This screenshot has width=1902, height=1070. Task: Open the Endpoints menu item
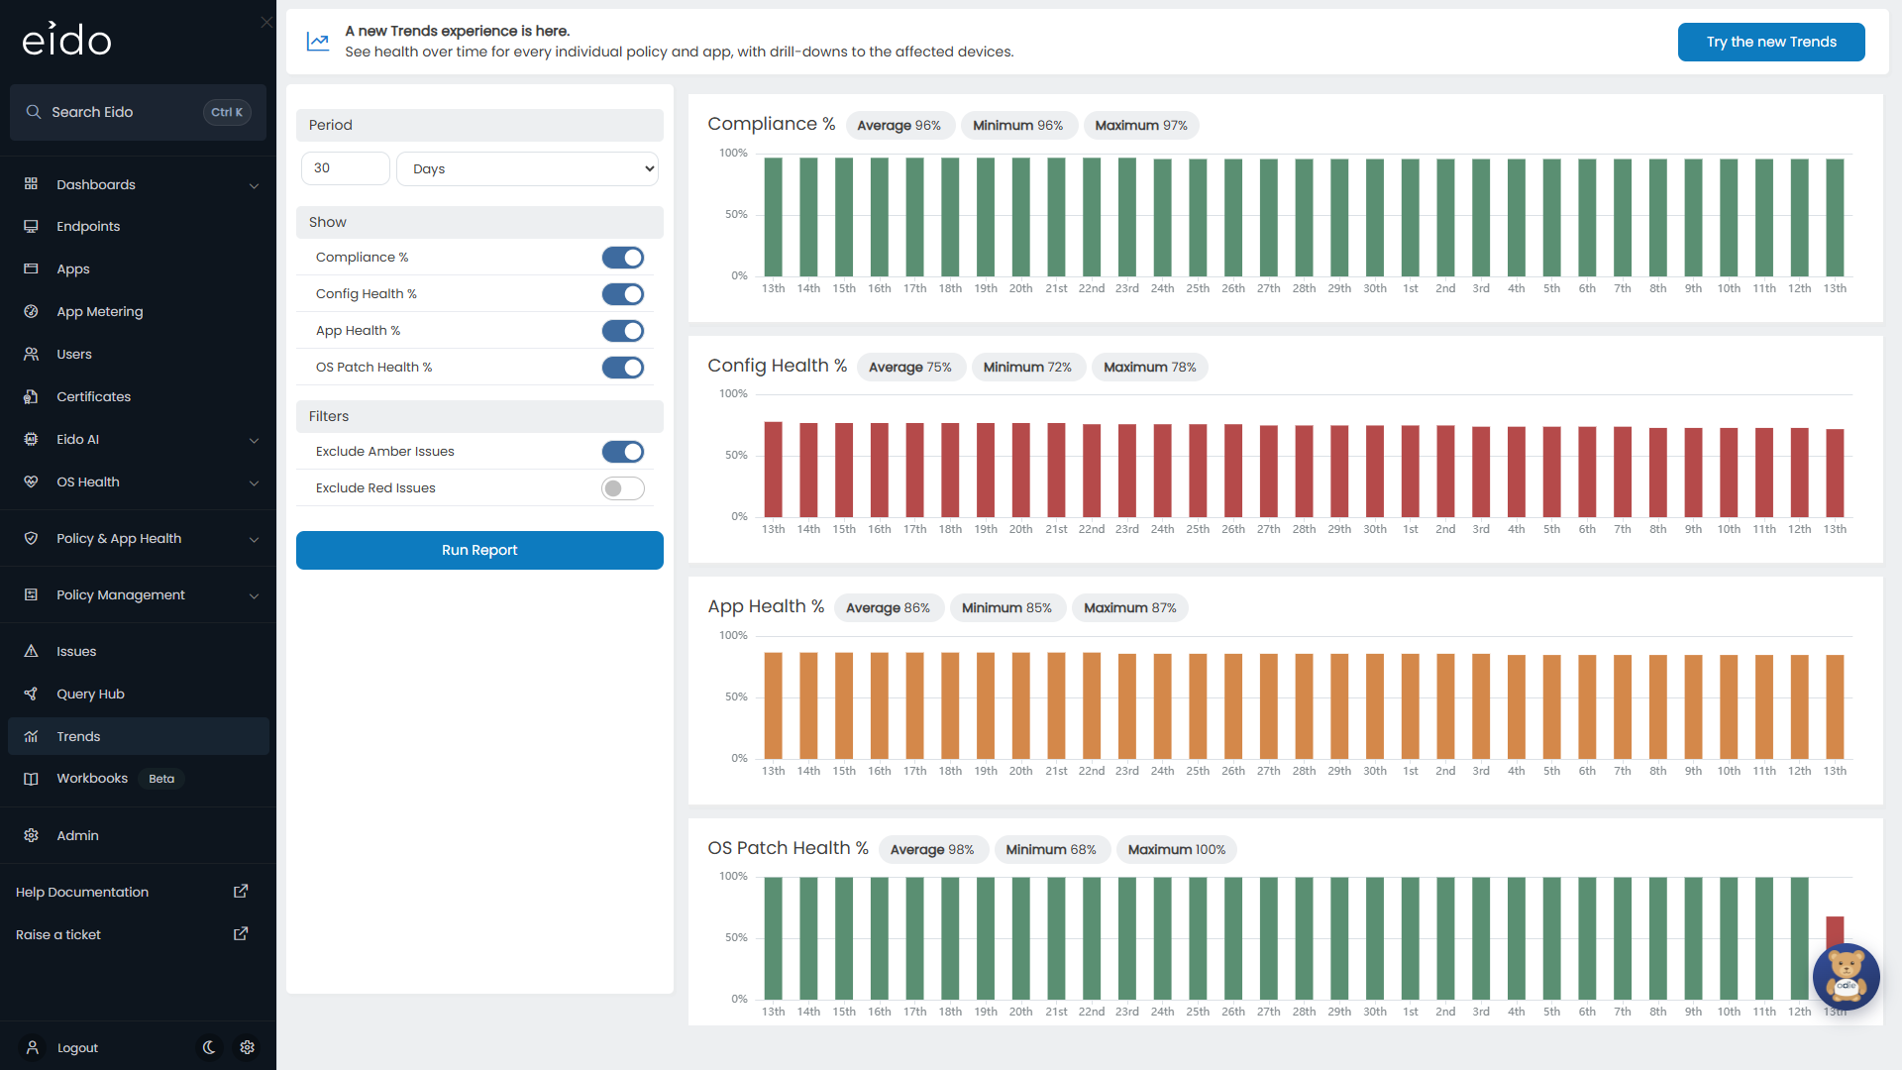point(138,227)
